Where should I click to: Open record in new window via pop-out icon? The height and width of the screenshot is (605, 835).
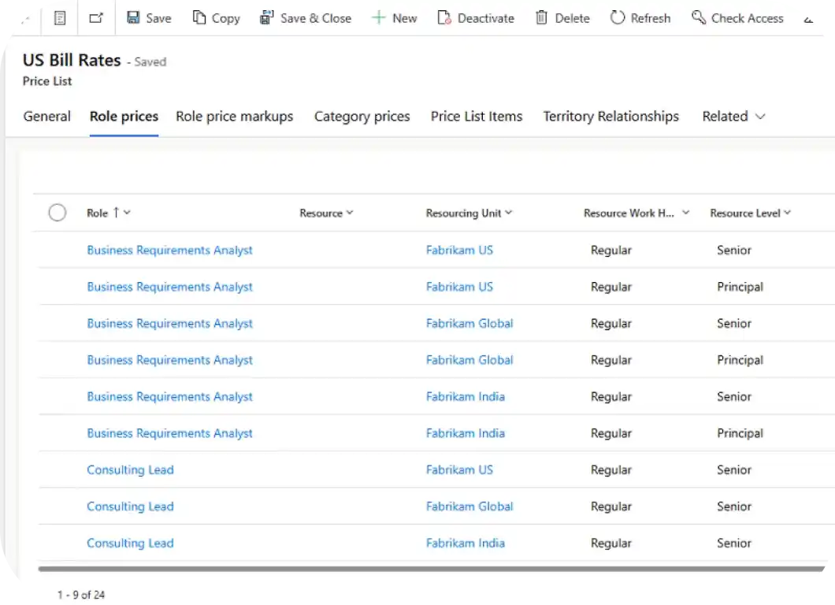96,17
